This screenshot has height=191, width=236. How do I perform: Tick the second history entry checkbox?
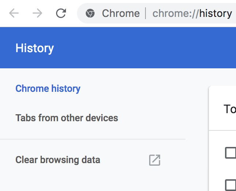pyautogui.click(x=231, y=185)
